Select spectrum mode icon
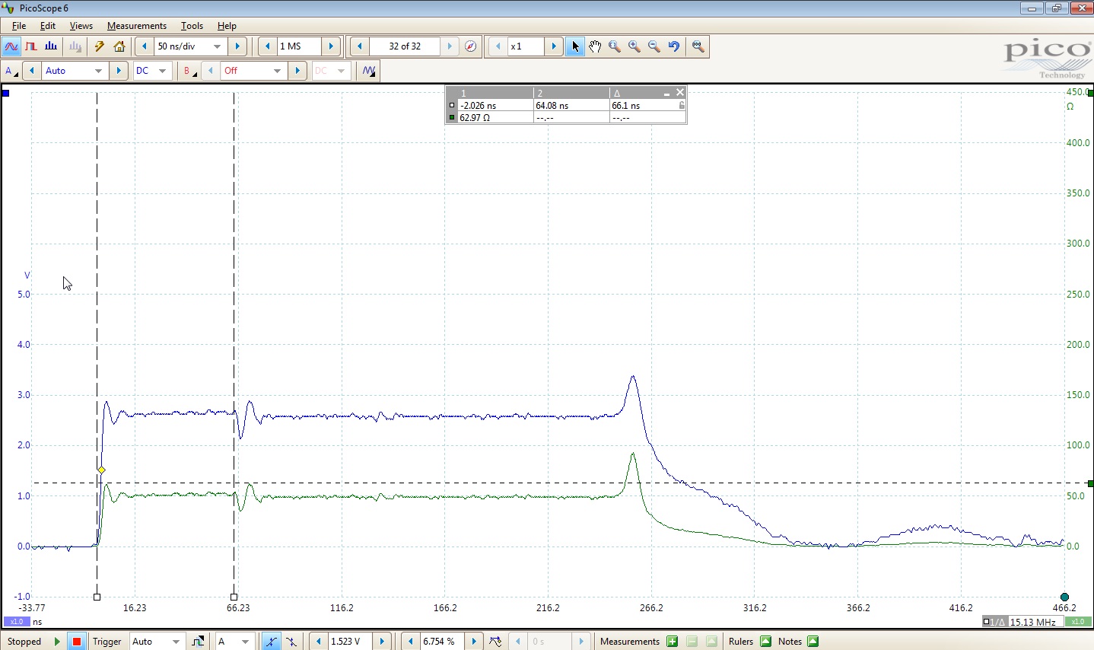 pyautogui.click(x=51, y=46)
